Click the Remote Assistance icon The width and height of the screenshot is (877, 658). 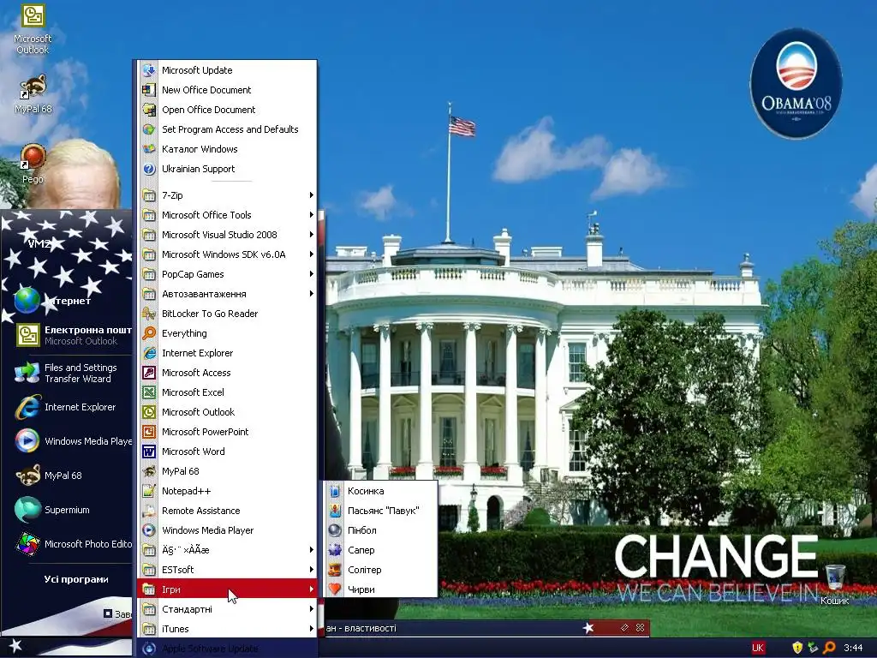[x=149, y=511]
